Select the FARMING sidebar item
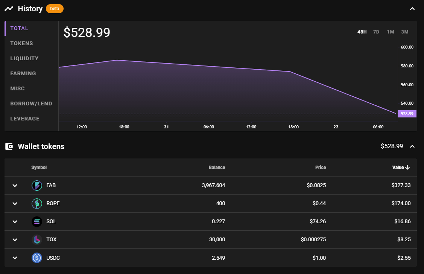 [23, 73]
